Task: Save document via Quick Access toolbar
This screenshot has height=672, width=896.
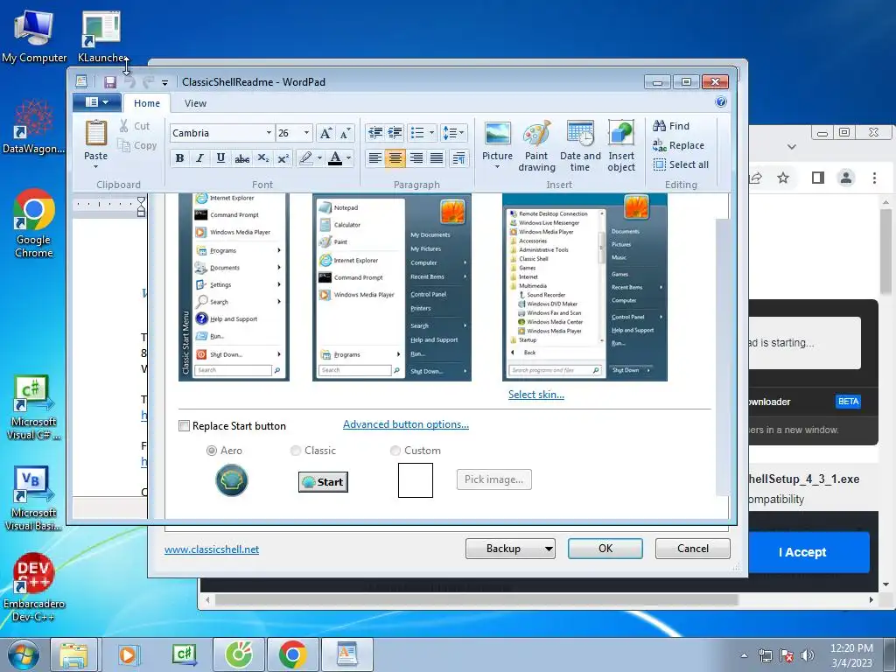Action: pyautogui.click(x=110, y=82)
